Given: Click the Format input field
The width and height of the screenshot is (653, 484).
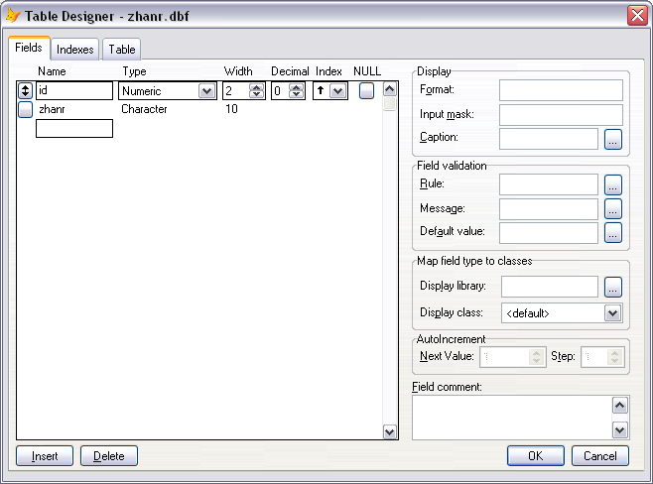Looking at the screenshot, I should point(561,90).
